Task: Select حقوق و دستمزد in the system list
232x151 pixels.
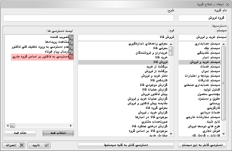Action: point(208,99)
